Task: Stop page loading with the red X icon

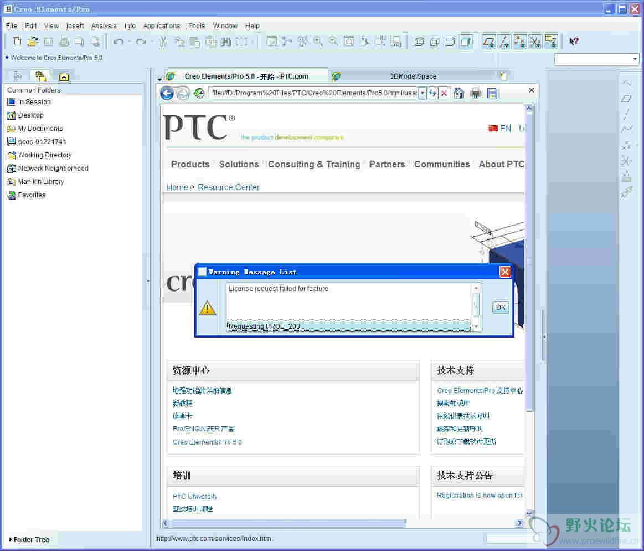Action: [x=444, y=93]
